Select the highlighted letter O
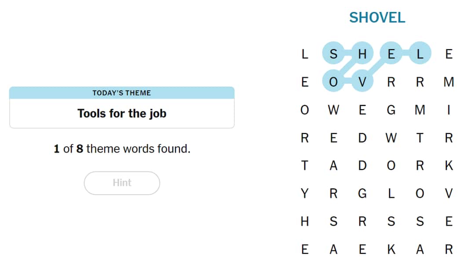This screenshot has height=267, width=475. click(x=333, y=82)
